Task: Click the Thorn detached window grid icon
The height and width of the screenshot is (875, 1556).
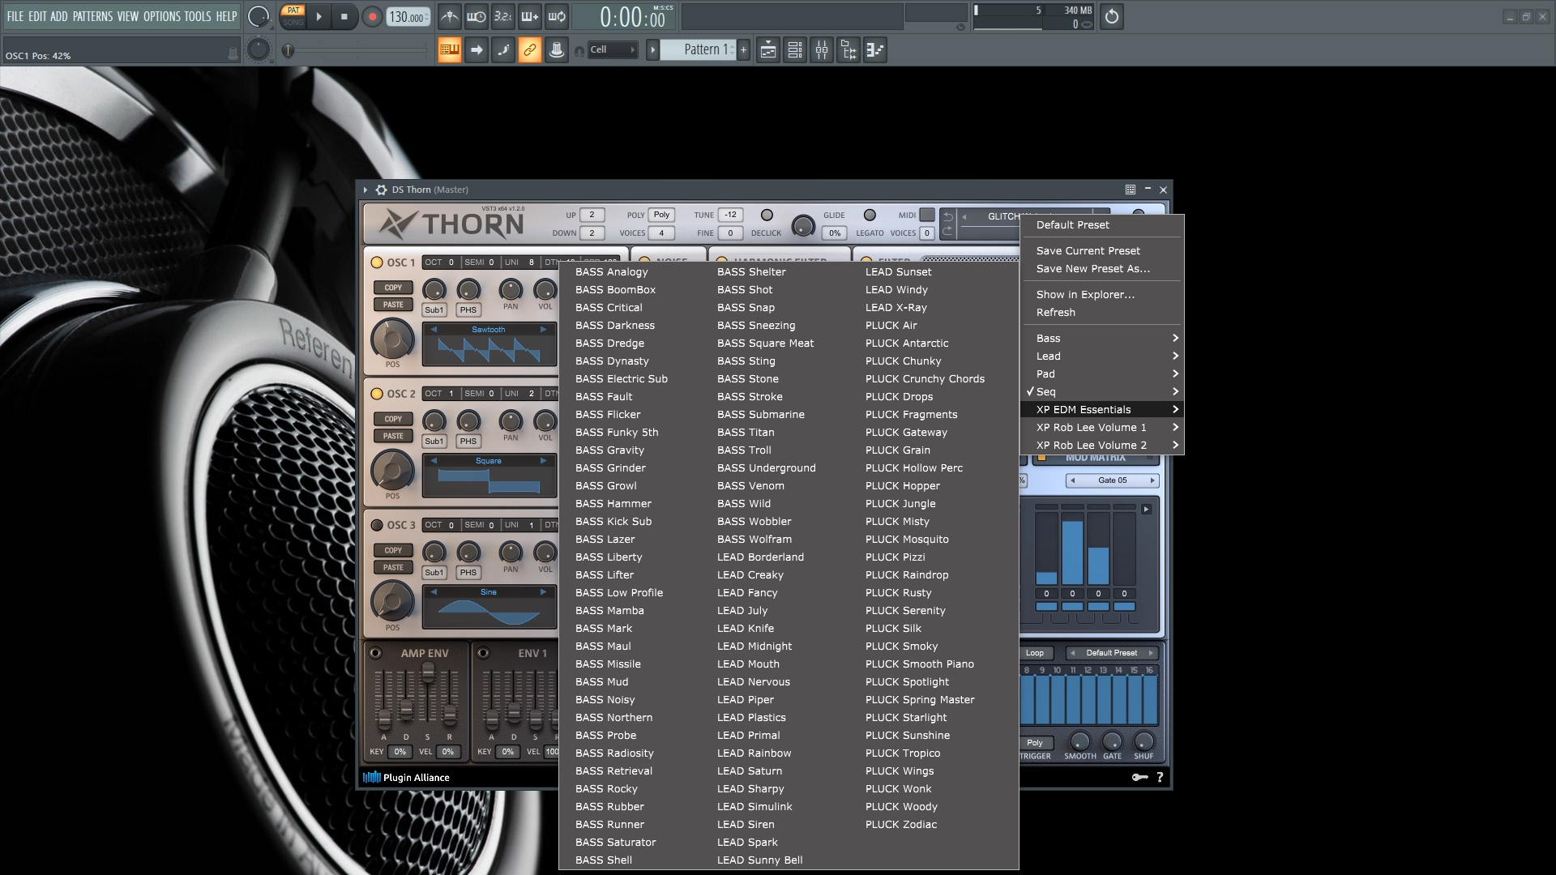Action: coord(1130,190)
